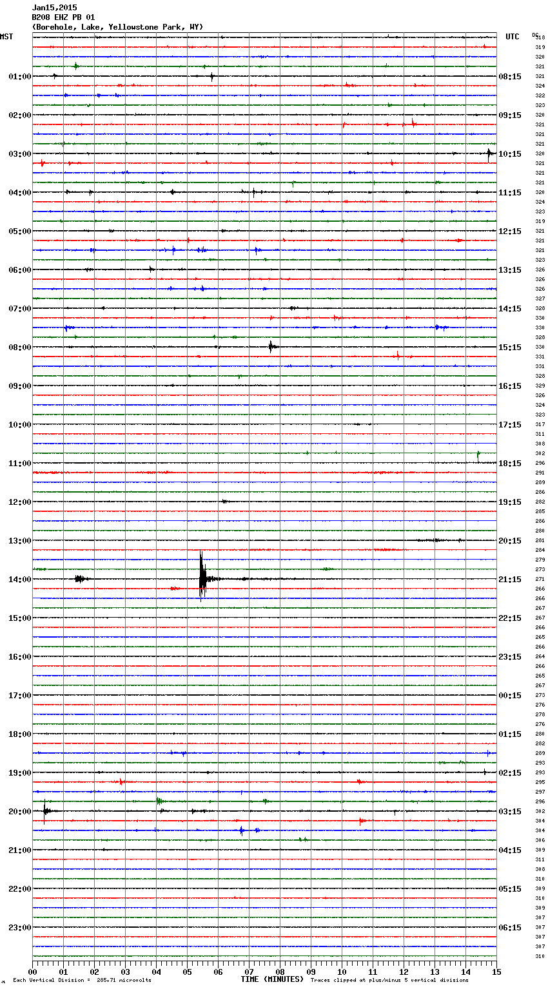Click the 19:15 UTC time label
The image size is (548, 989).
pyautogui.click(x=510, y=502)
